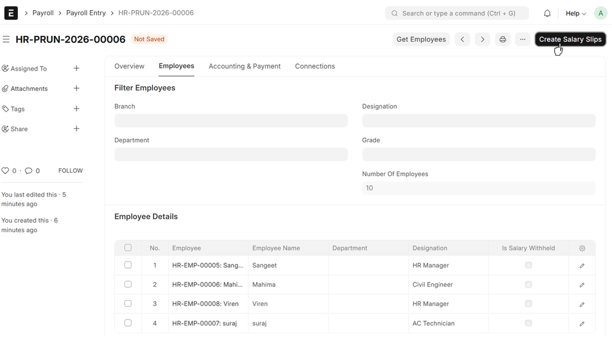Switch to the Overview tab
Viewport: 612px width, 338px height.
[x=129, y=66]
